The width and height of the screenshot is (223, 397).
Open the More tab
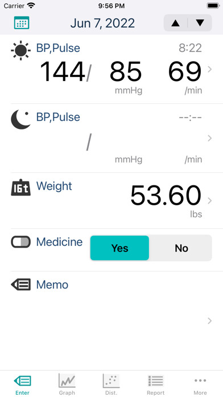point(200,384)
